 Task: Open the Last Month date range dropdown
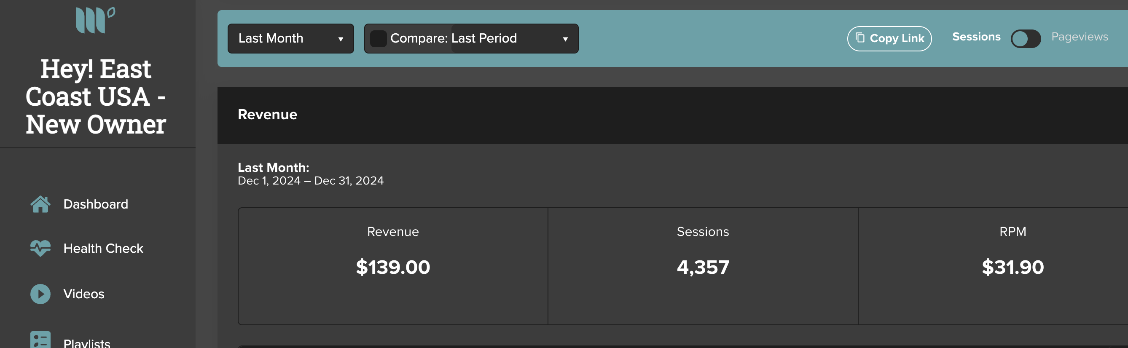291,38
